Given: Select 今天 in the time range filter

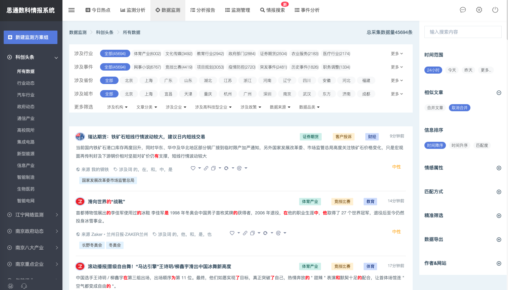Looking at the screenshot, I should pos(452,70).
